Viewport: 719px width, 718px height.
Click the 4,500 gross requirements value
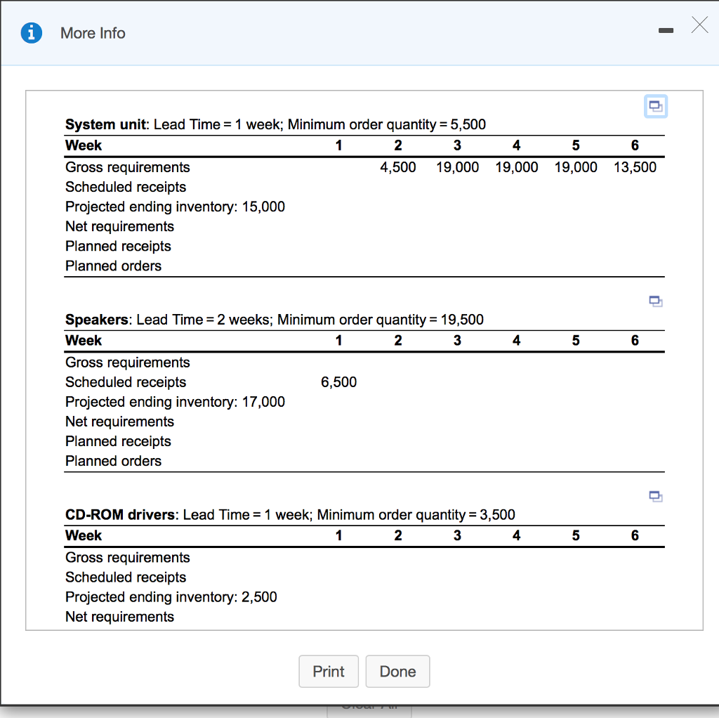(397, 167)
